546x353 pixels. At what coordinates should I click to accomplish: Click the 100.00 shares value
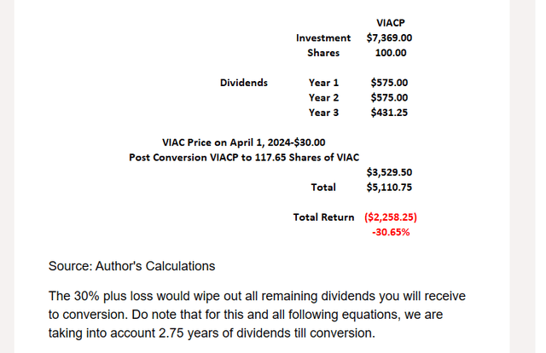[391, 52]
